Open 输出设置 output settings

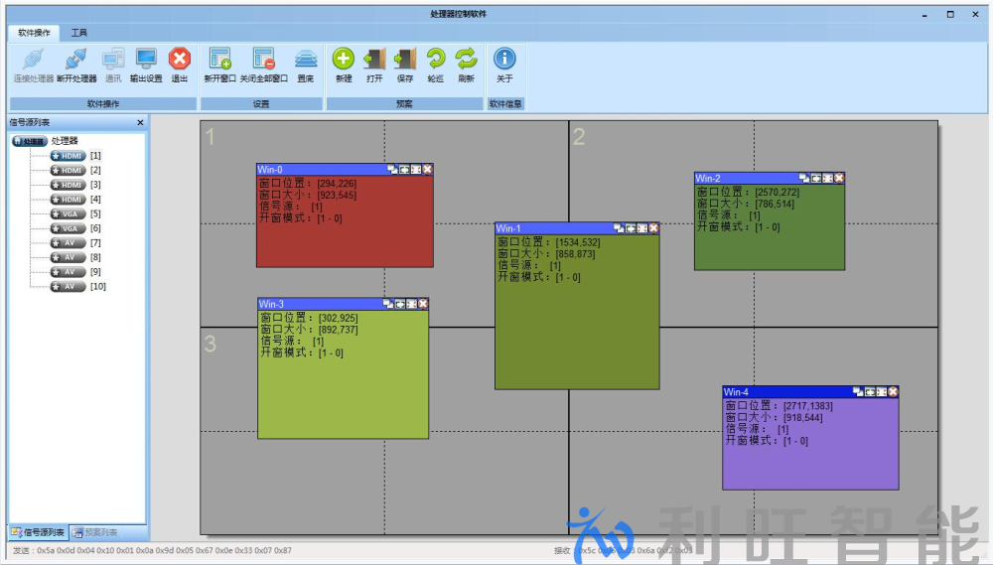[x=146, y=63]
